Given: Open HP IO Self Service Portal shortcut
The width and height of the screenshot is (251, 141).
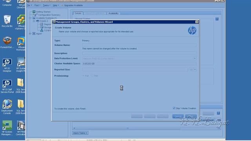Looking at the screenshot, I should tap(7, 86).
